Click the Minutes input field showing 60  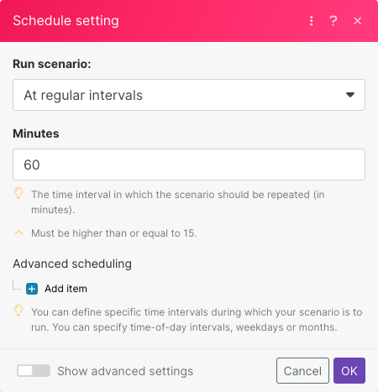coord(189,165)
